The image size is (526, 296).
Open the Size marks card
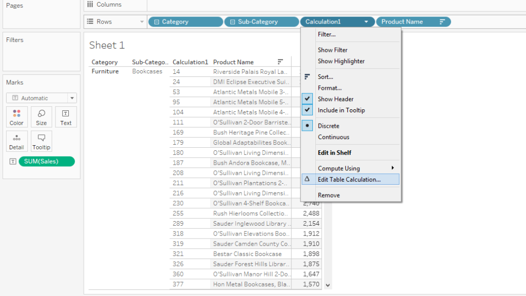click(x=41, y=117)
